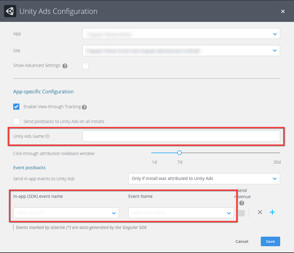
Task: Click the lookback window slider handle
Action: 179,153
